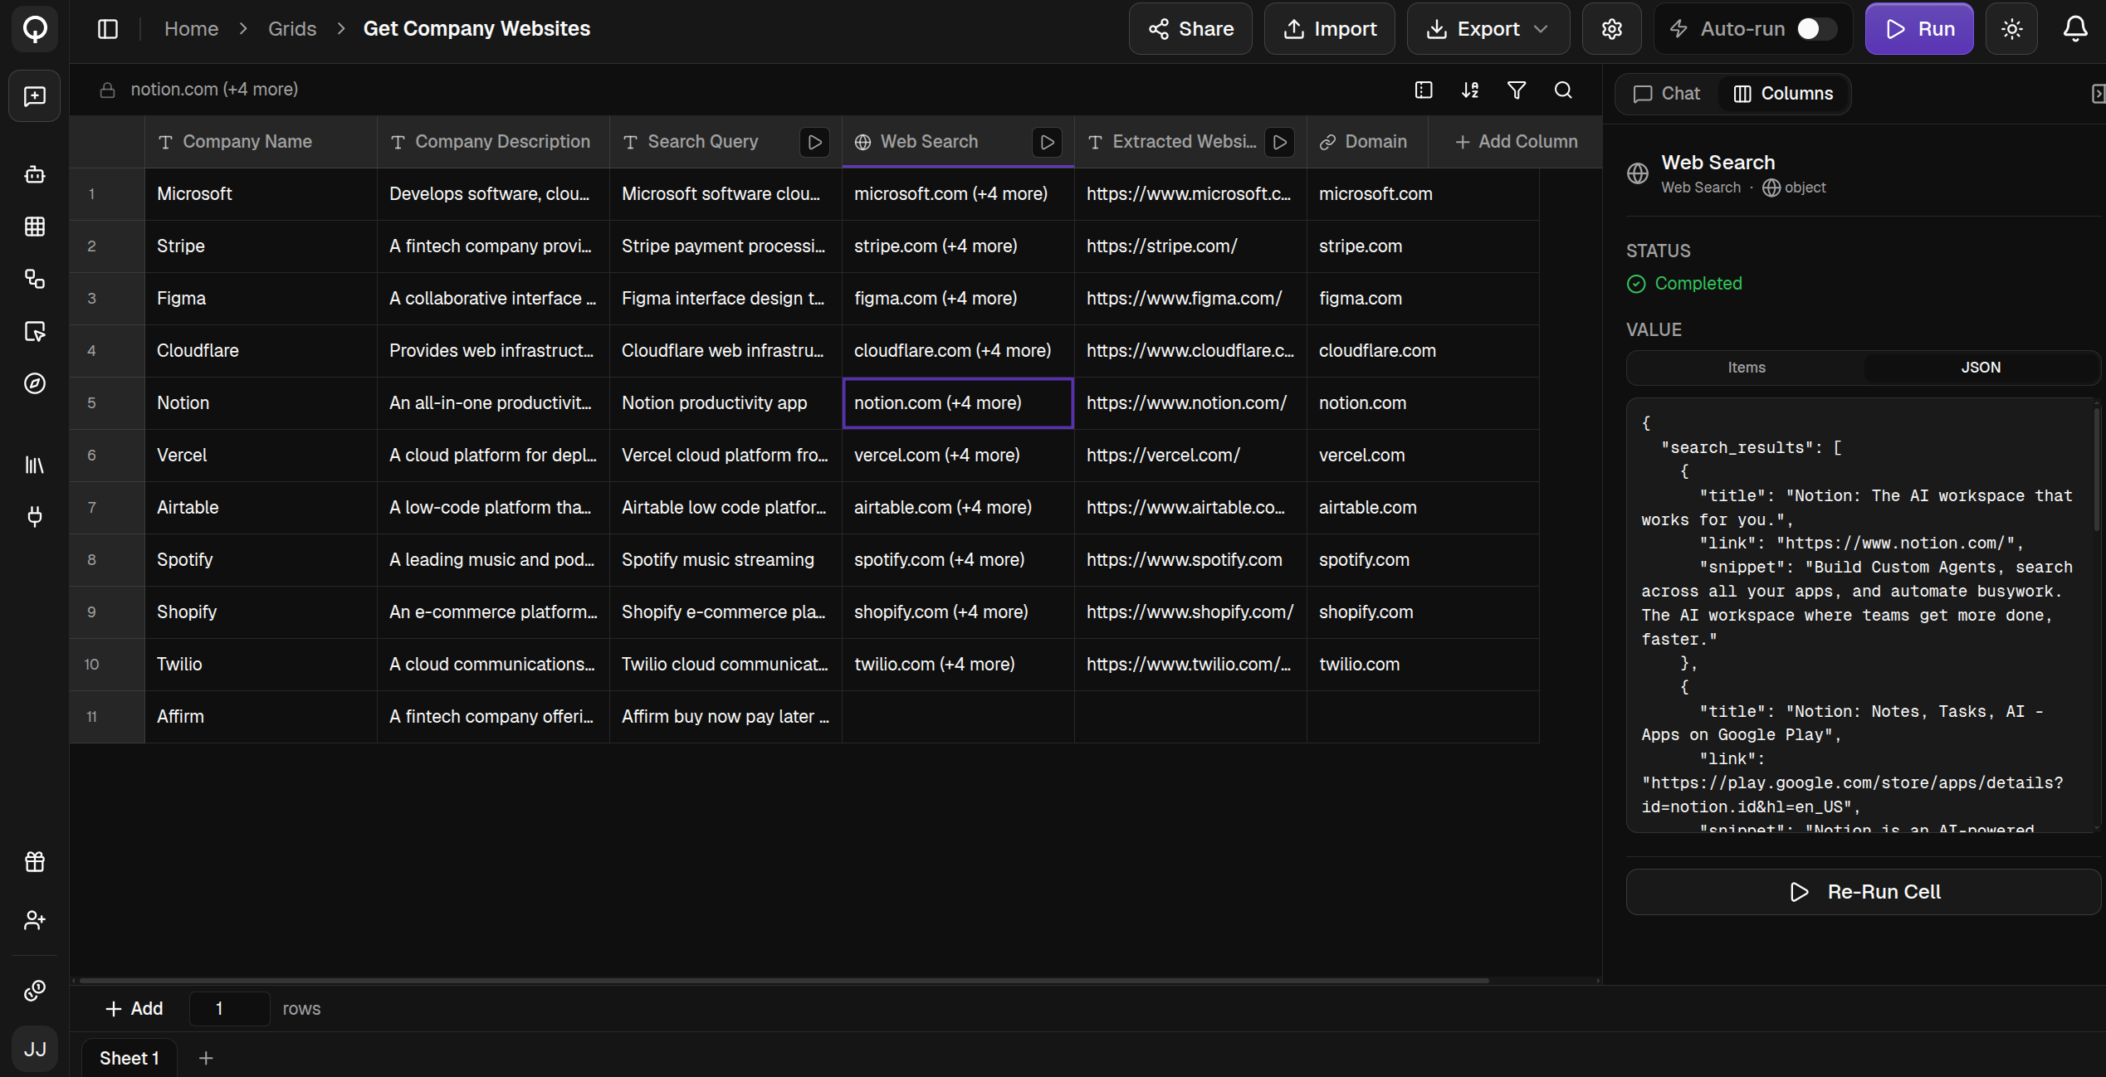
Task: Open the robot agents icon in sidebar
Action: click(35, 174)
